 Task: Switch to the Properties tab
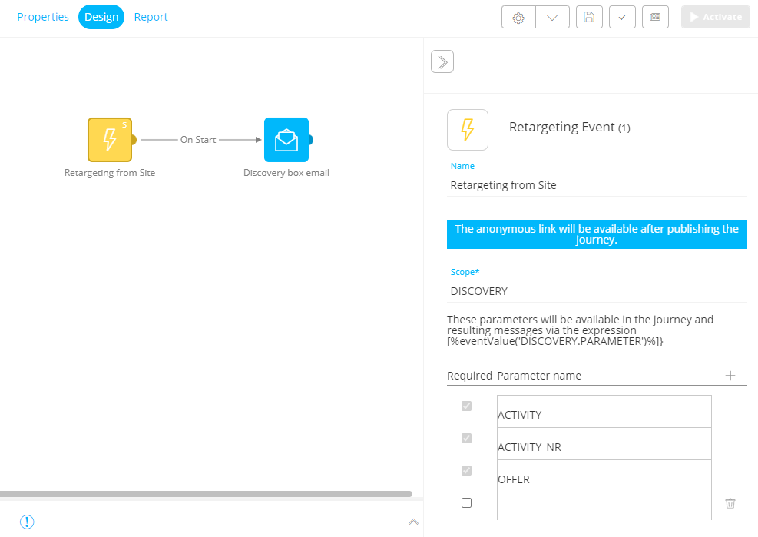pyautogui.click(x=43, y=17)
